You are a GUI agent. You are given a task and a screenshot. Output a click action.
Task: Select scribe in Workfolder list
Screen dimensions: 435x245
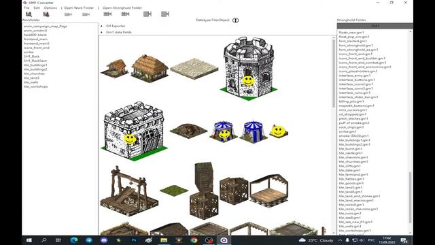pos(29,52)
